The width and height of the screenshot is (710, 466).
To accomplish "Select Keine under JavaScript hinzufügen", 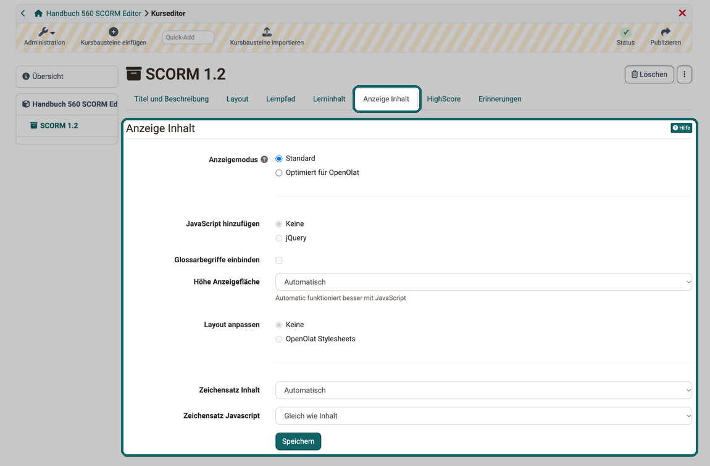I will click(x=279, y=224).
